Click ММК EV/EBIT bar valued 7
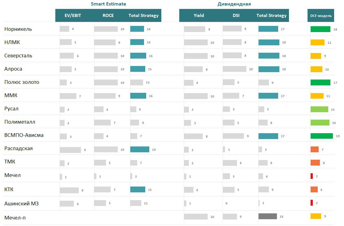The width and height of the screenshot is (344, 226). [68, 96]
